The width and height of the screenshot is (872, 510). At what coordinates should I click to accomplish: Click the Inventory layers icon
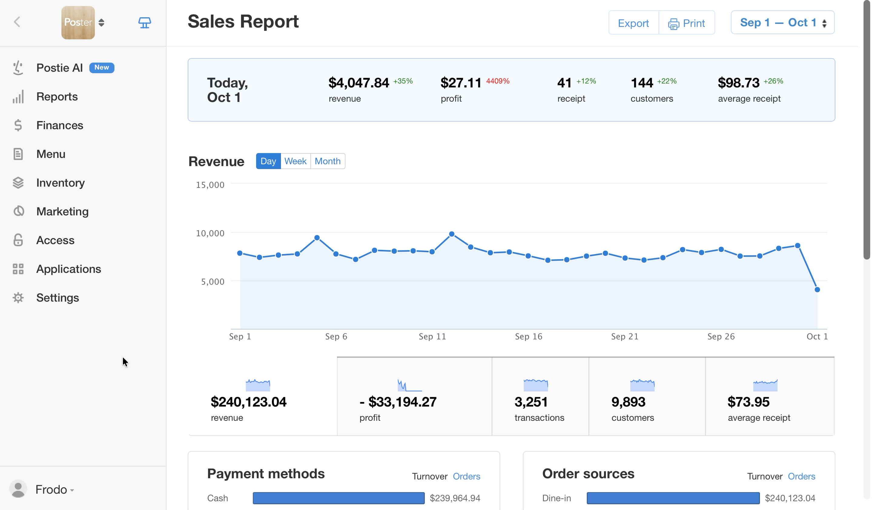[18, 183]
